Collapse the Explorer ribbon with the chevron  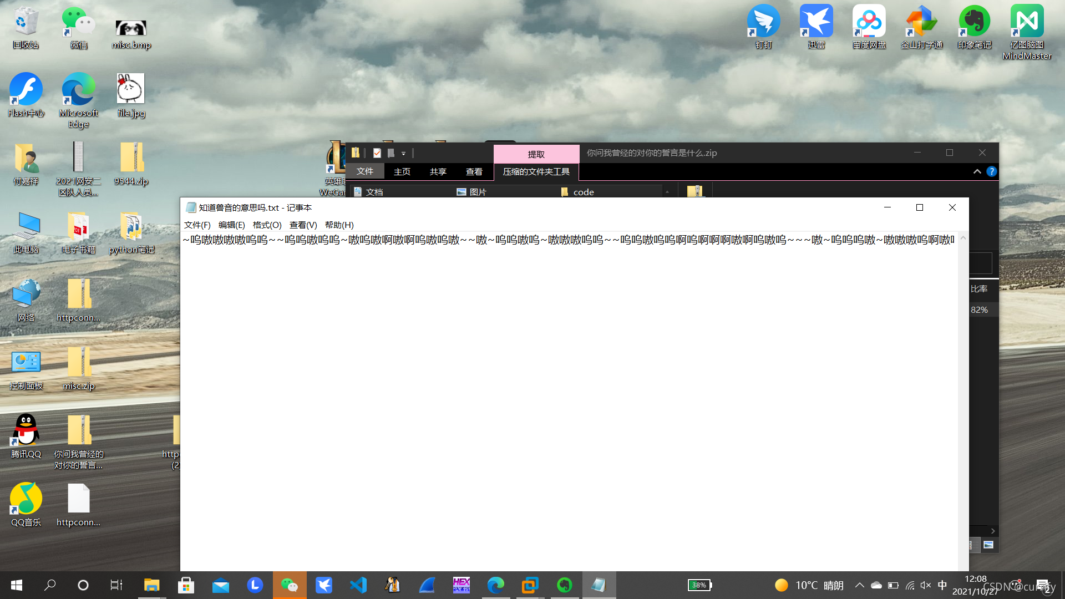coord(977,172)
